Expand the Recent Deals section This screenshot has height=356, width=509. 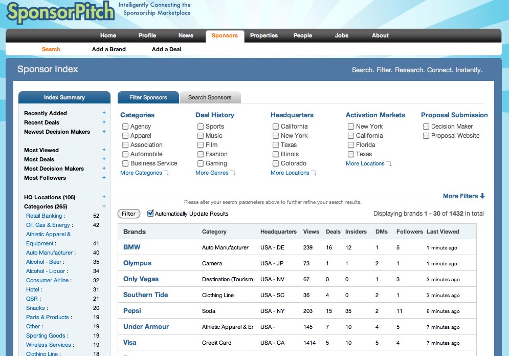point(104,122)
